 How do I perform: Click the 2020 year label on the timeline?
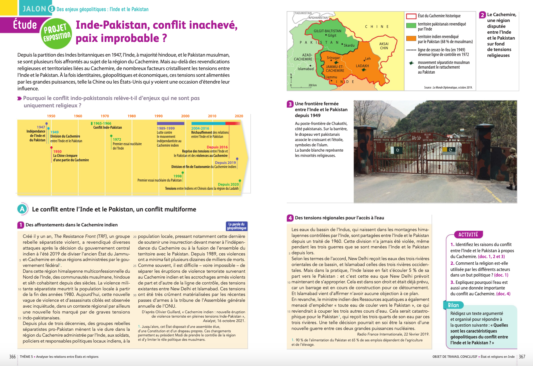point(239,116)
